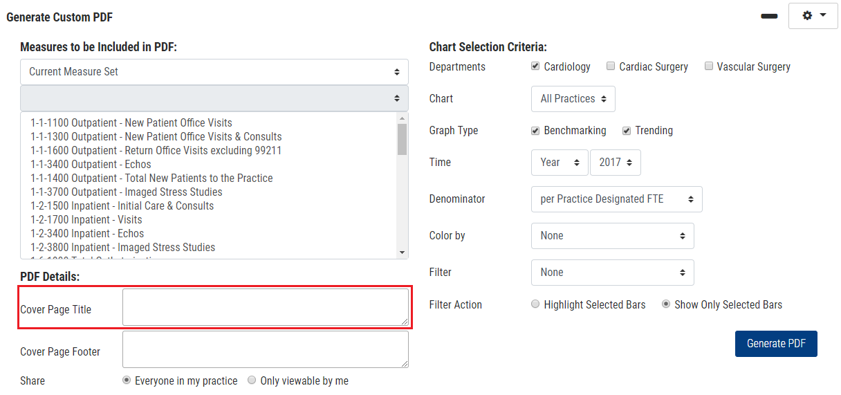Image resolution: width=841 pixels, height=395 pixels.
Task: Uncheck the Cardiology department checkbox
Action: [x=535, y=66]
